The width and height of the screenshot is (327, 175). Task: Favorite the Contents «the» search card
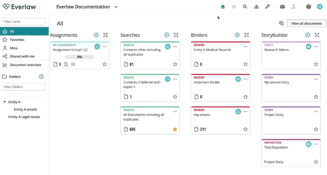point(175,64)
